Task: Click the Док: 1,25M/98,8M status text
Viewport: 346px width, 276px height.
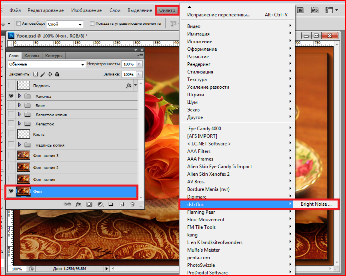Action: [69, 269]
